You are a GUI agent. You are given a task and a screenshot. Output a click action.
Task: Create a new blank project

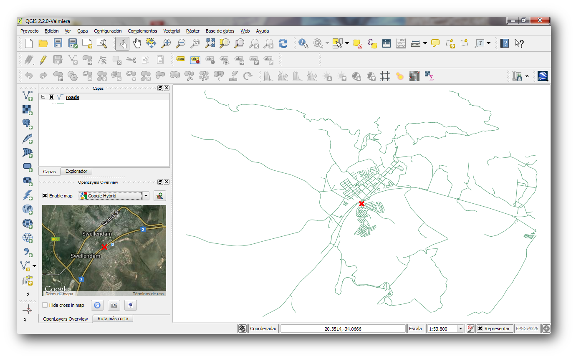click(28, 43)
